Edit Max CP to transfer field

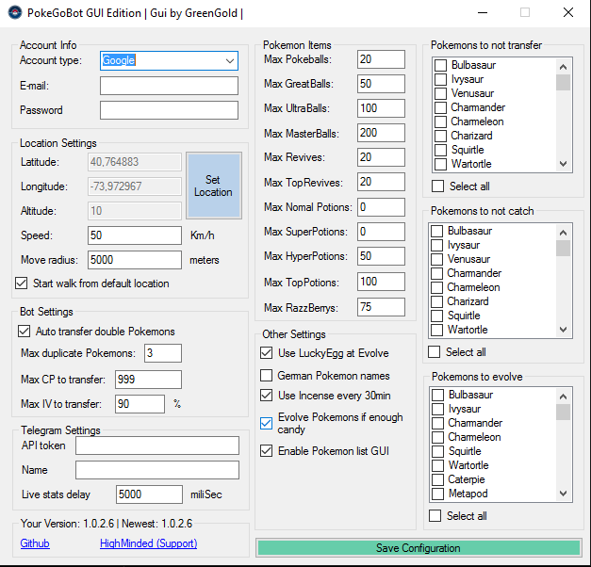(x=148, y=380)
